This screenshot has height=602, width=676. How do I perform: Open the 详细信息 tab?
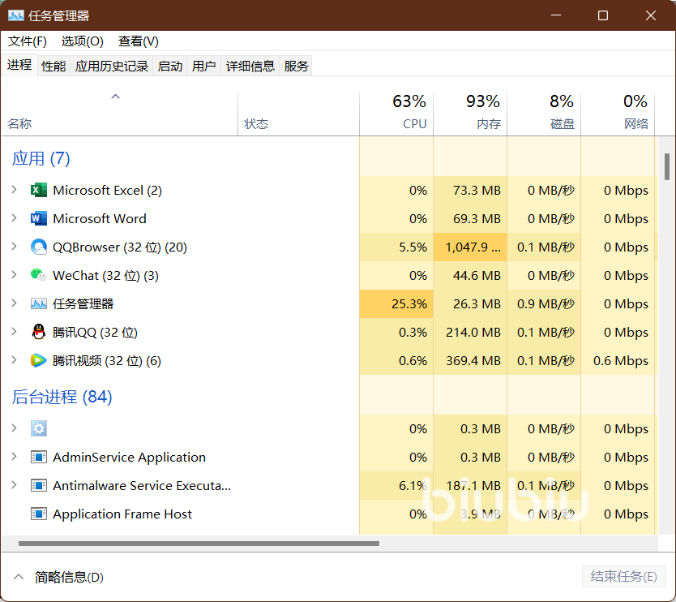[x=250, y=66]
